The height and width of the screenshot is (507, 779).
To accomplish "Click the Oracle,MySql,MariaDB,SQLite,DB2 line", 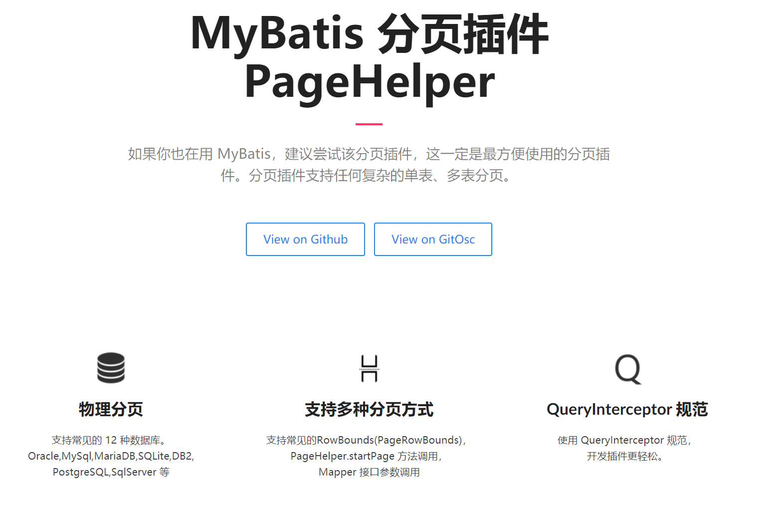I will pos(111,456).
